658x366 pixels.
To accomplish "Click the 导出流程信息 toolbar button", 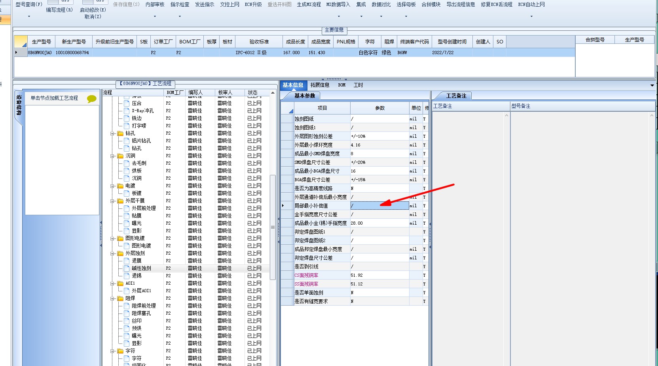I will [461, 5].
